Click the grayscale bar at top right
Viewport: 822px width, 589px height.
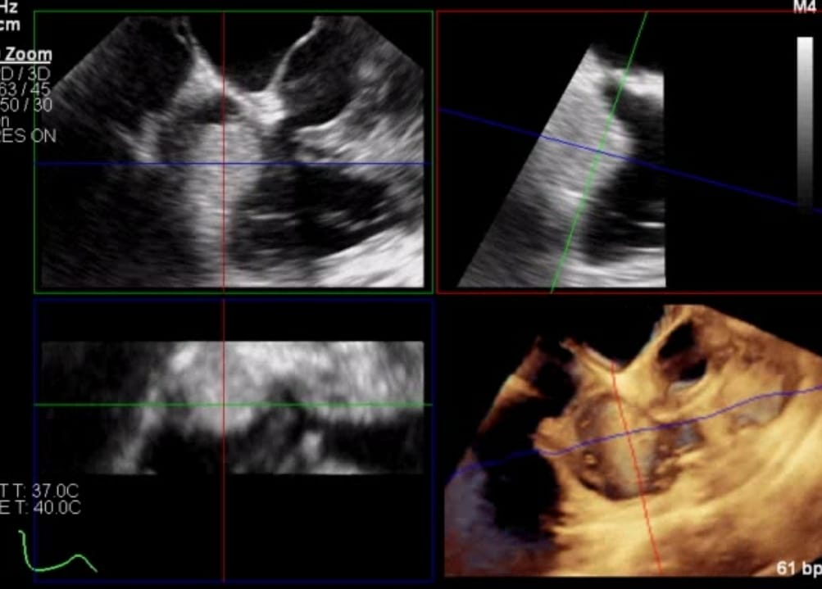click(x=805, y=121)
